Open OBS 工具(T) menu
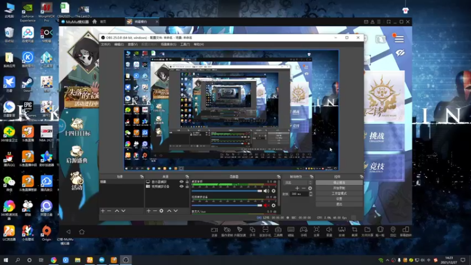 185,45
